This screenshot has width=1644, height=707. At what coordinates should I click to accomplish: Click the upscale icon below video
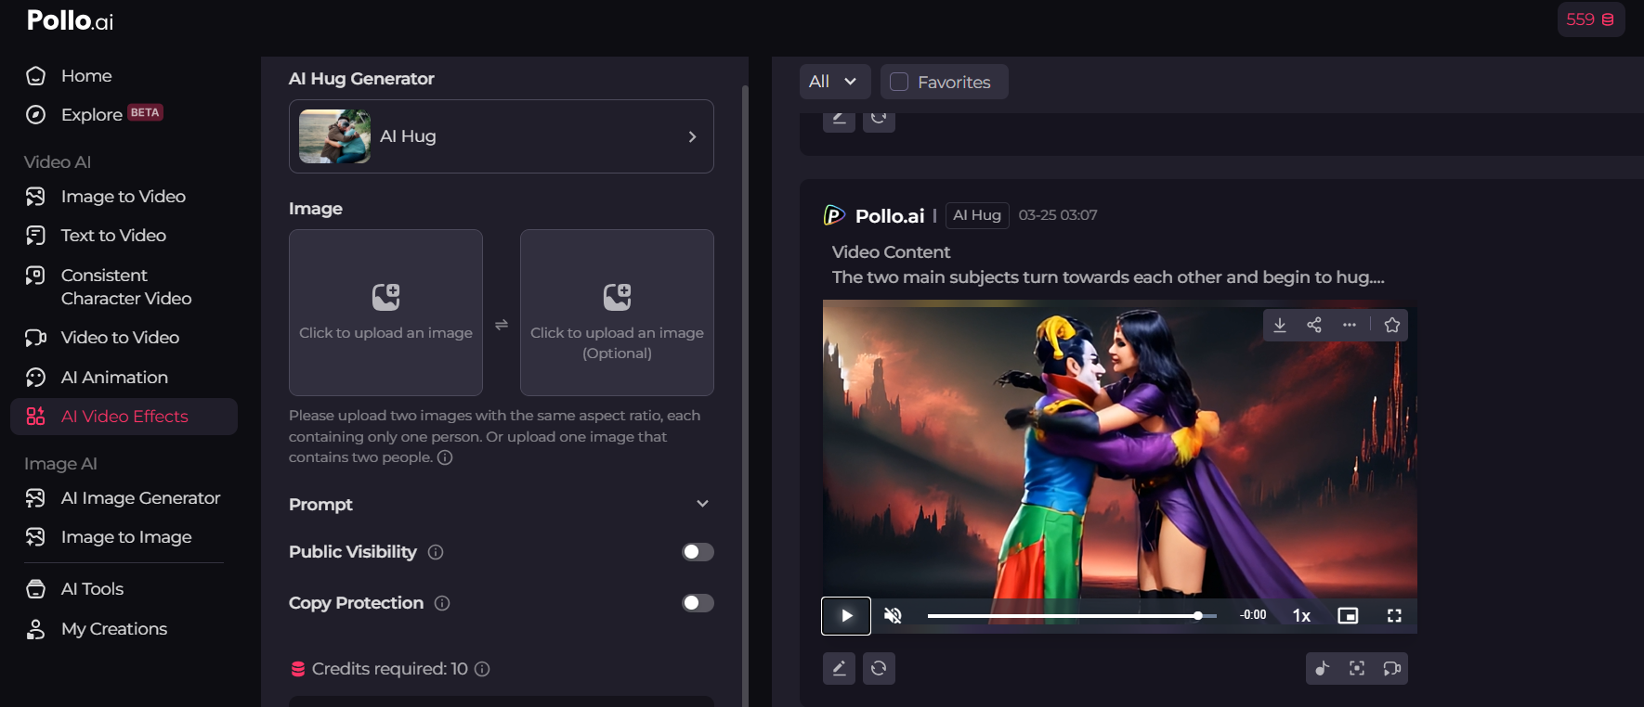1357,668
